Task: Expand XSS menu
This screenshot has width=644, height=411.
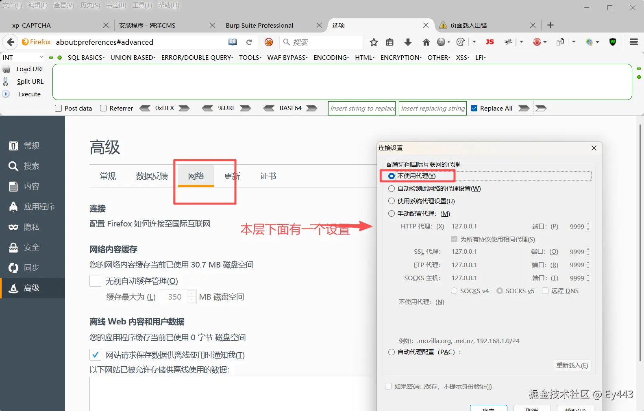Action: click(463, 57)
